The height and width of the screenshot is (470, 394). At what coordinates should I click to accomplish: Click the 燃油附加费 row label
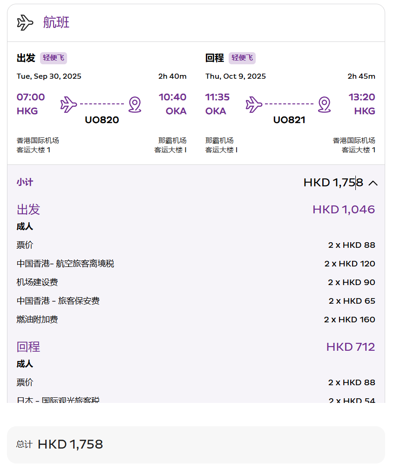coord(37,320)
